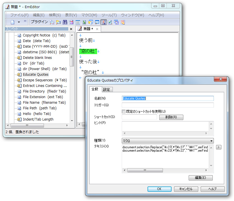The image size is (234, 201).
Task: Select the Educate Quotes snippet
Action: (x=36, y=74)
